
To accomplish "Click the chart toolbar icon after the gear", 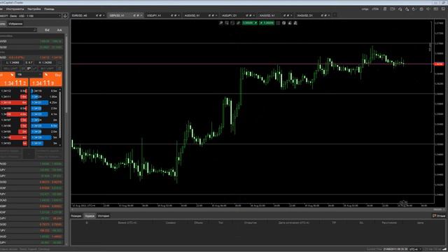I will pyautogui.click(x=289, y=23).
